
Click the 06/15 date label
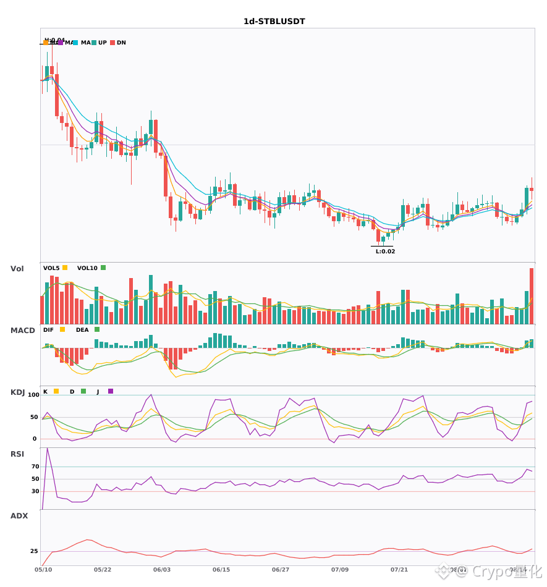(x=221, y=570)
